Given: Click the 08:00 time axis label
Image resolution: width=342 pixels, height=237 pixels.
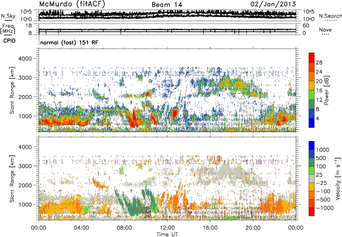Looking at the screenshot, I should coord(124,228).
